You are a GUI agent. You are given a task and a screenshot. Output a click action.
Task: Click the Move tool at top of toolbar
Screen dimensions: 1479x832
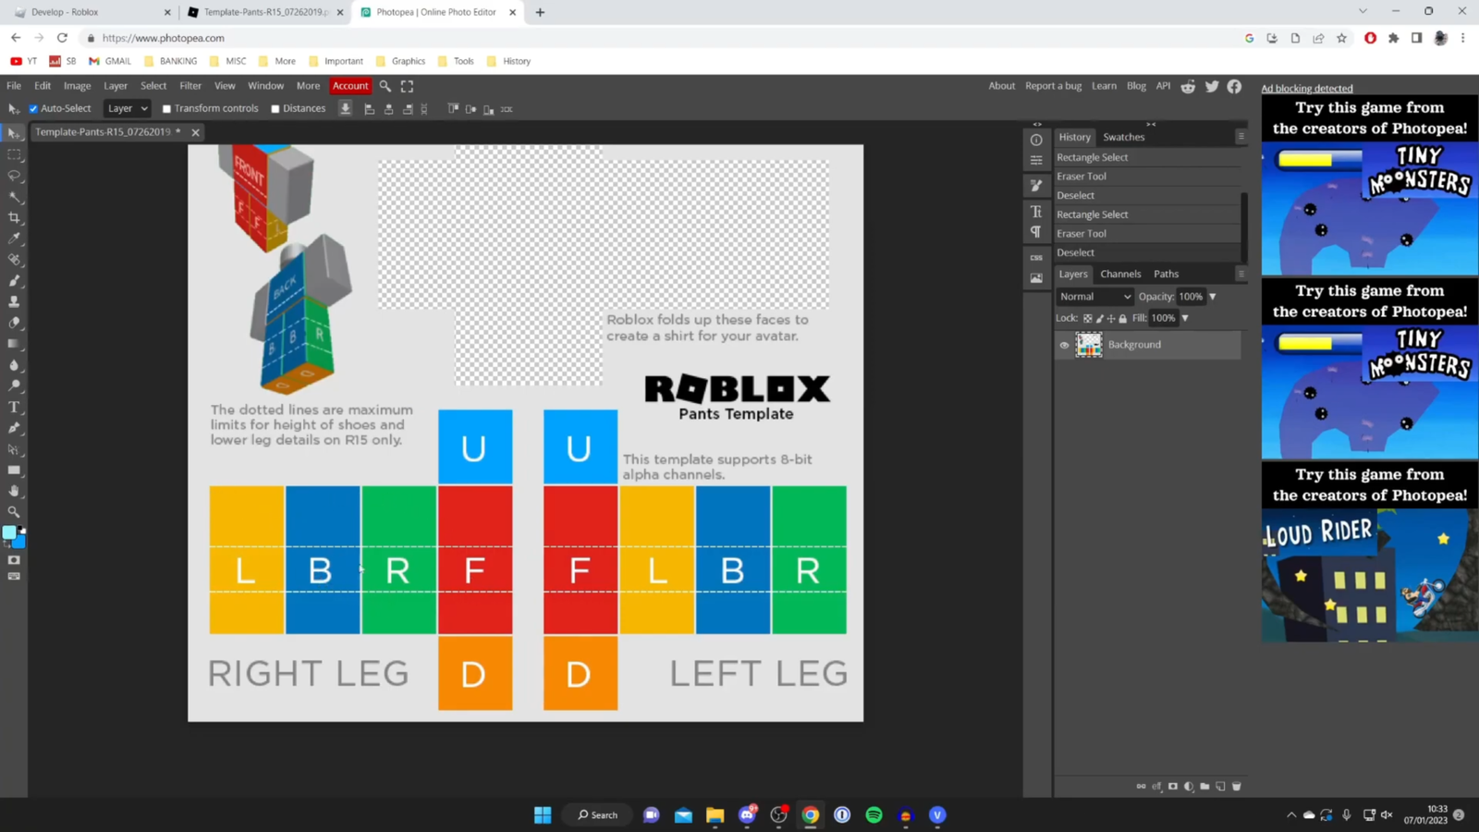[14, 134]
